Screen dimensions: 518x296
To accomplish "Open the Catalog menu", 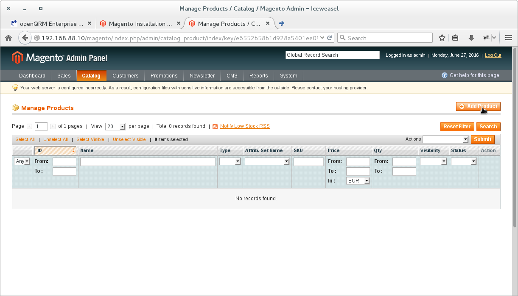I will (x=91, y=75).
